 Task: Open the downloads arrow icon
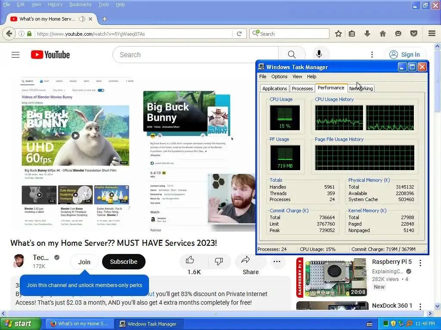(x=367, y=34)
